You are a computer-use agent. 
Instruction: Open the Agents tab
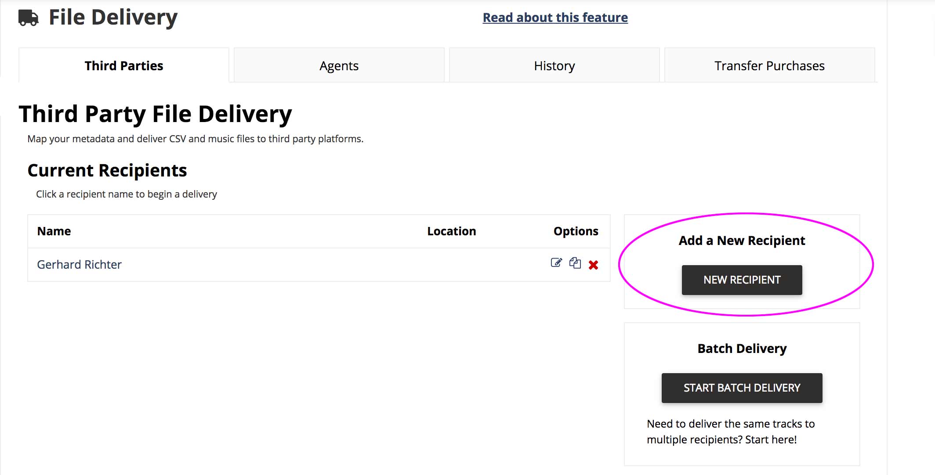[x=339, y=65]
